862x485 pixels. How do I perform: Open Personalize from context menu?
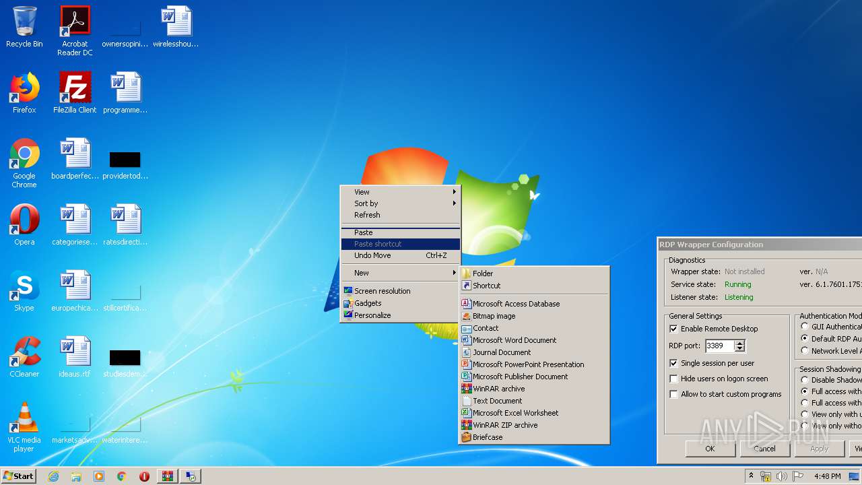(x=400, y=315)
